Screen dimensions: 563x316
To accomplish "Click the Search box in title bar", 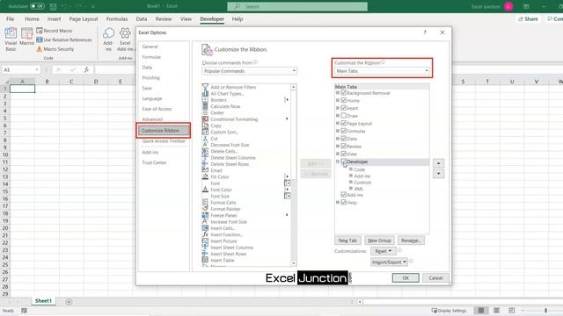I will (297, 6).
